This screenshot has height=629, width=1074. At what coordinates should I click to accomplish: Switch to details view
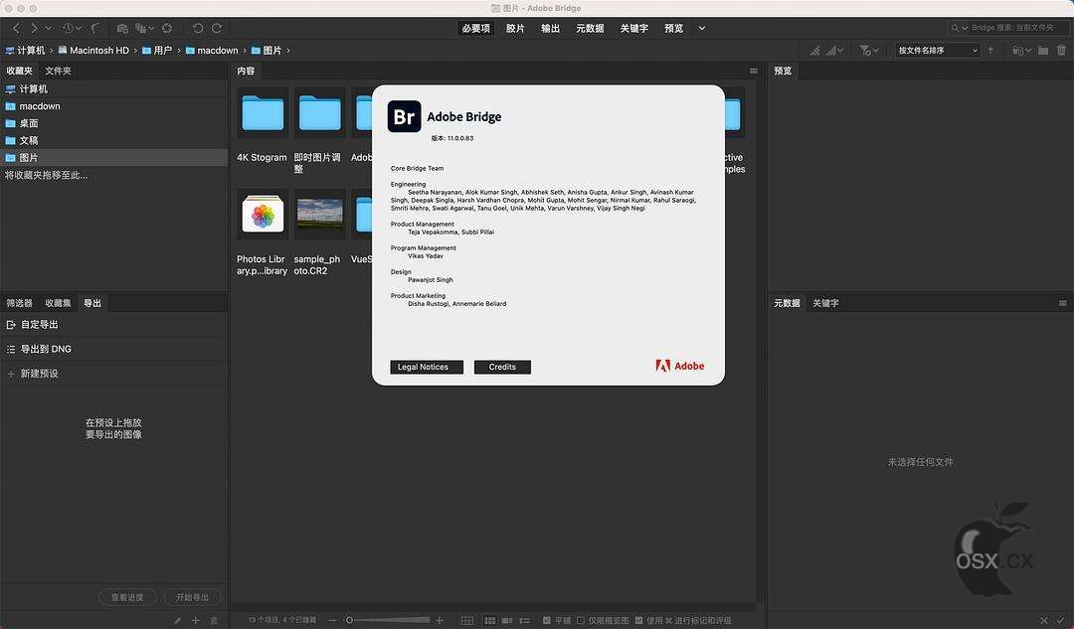[x=507, y=620]
